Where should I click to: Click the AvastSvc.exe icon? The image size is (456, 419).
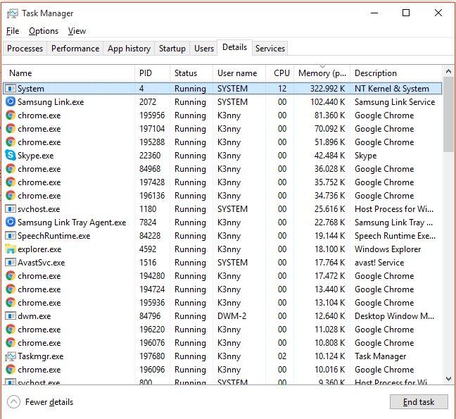(11, 263)
